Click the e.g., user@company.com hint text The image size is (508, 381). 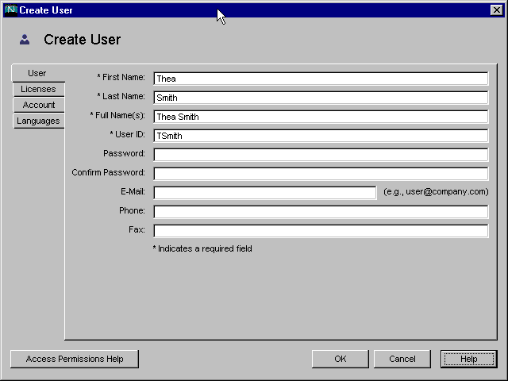click(x=436, y=192)
